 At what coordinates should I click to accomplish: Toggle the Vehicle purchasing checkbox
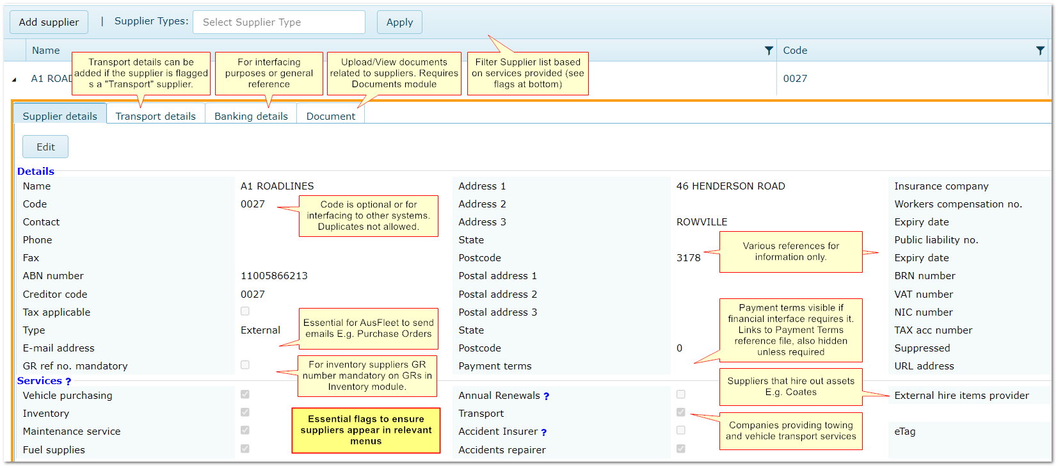pyautogui.click(x=245, y=394)
